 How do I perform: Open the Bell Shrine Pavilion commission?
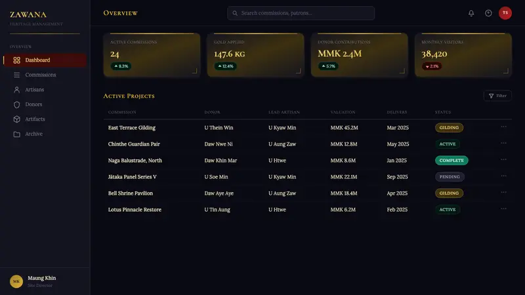[x=130, y=193]
